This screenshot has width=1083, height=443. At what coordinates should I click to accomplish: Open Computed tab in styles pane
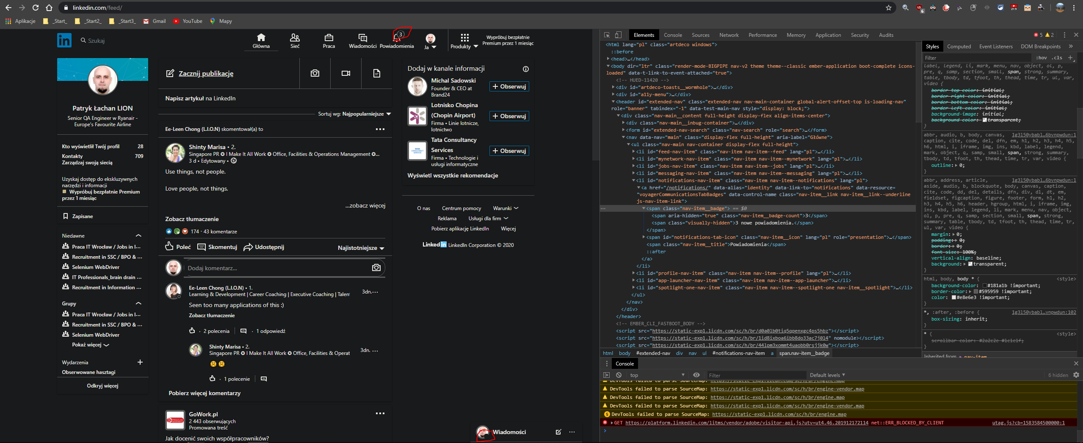coord(959,47)
